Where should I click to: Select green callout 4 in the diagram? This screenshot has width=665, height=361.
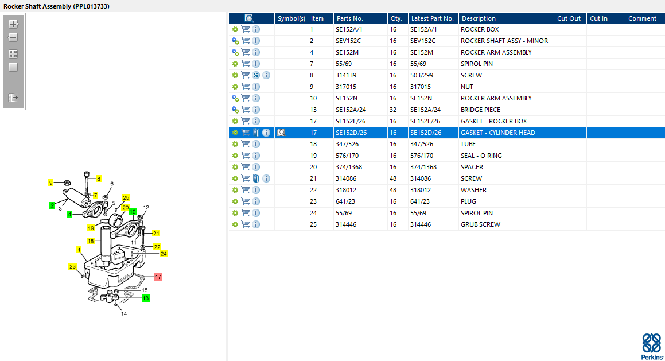point(69,214)
